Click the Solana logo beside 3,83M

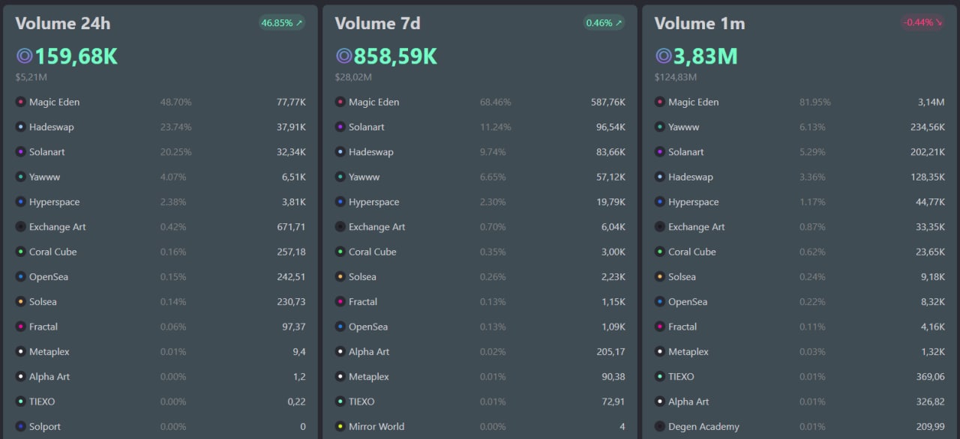click(664, 56)
